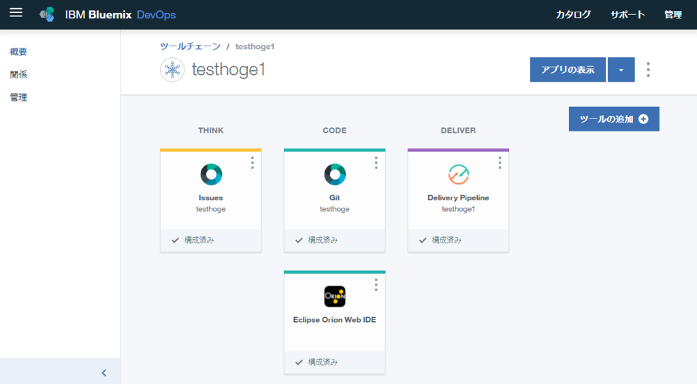This screenshot has width=697, height=384.
Task: Click the ツールの追加 button
Action: pos(614,118)
